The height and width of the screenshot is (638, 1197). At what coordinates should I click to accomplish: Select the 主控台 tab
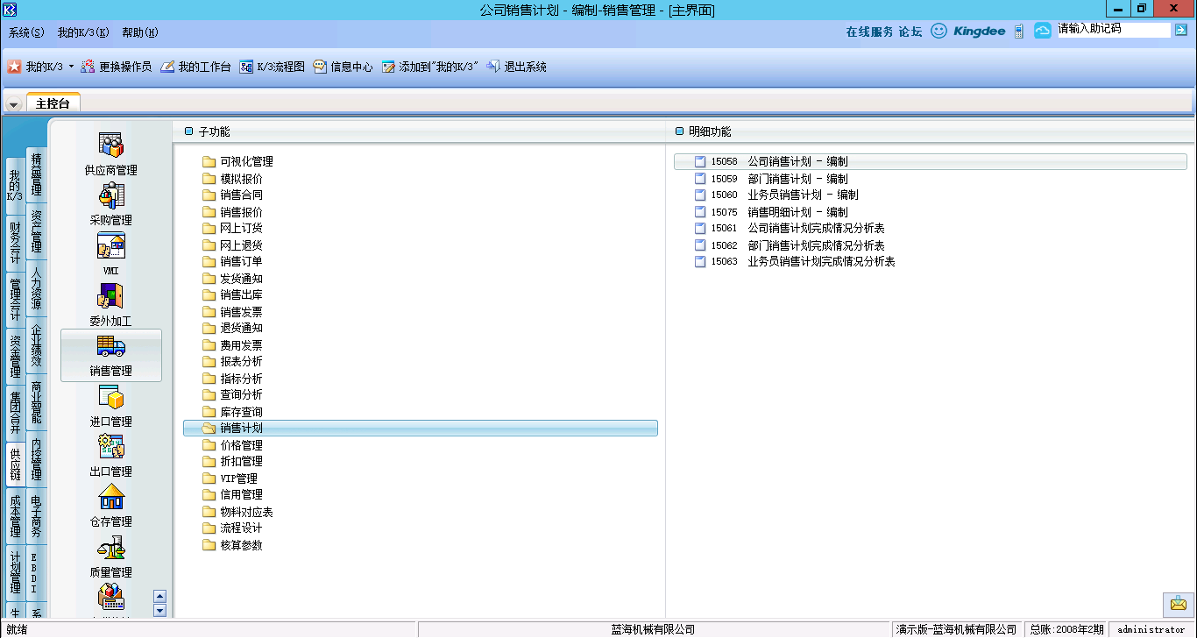53,103
